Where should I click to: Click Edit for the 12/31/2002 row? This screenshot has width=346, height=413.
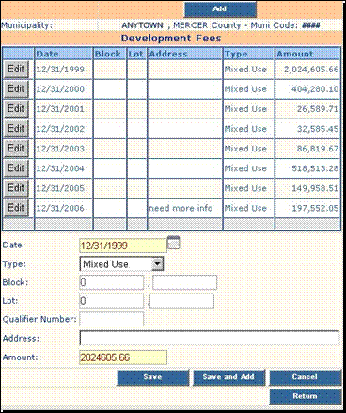coord(16,129)
